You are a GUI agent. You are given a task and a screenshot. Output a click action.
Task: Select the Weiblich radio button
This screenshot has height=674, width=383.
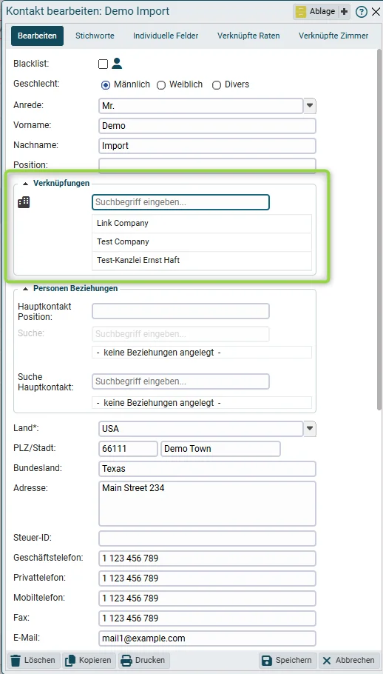coord(161,85)
